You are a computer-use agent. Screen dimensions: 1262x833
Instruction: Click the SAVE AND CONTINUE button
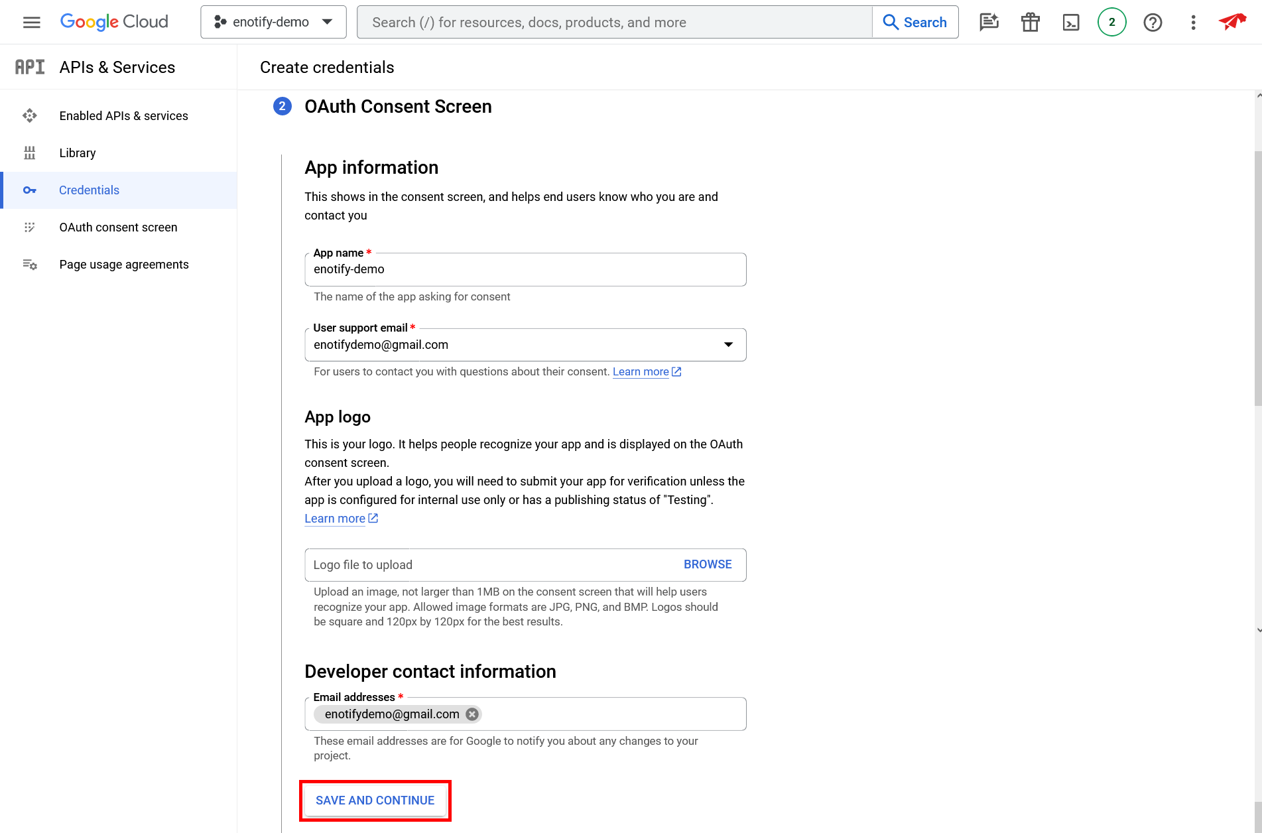pyautogui.click(x=375, y=801)
